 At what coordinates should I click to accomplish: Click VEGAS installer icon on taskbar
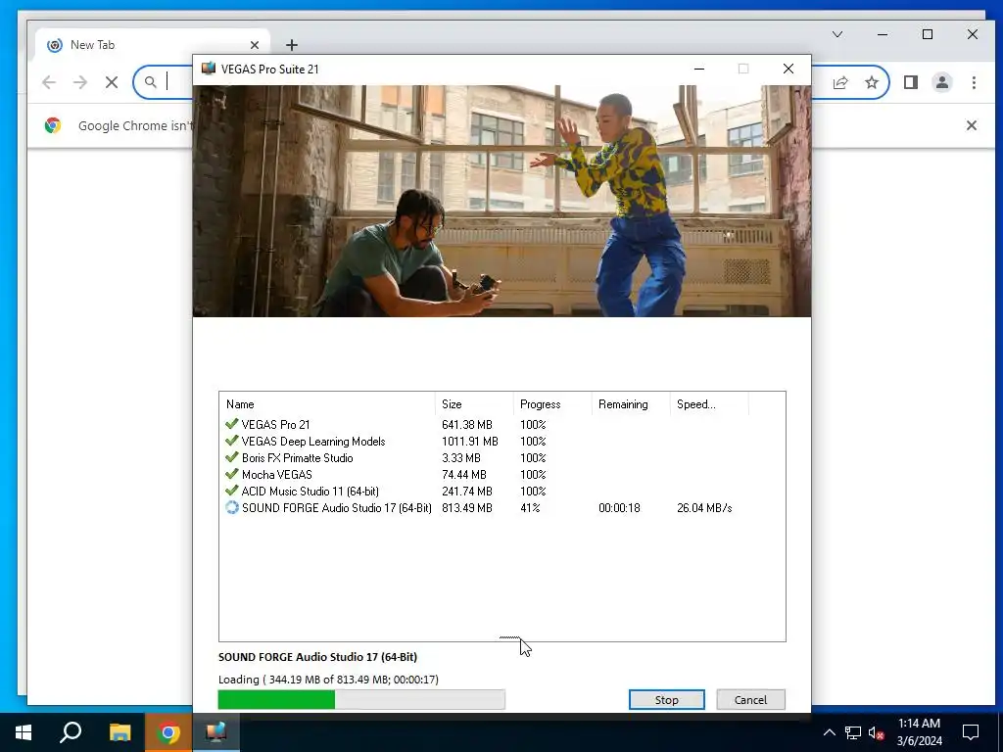[216, 732]
